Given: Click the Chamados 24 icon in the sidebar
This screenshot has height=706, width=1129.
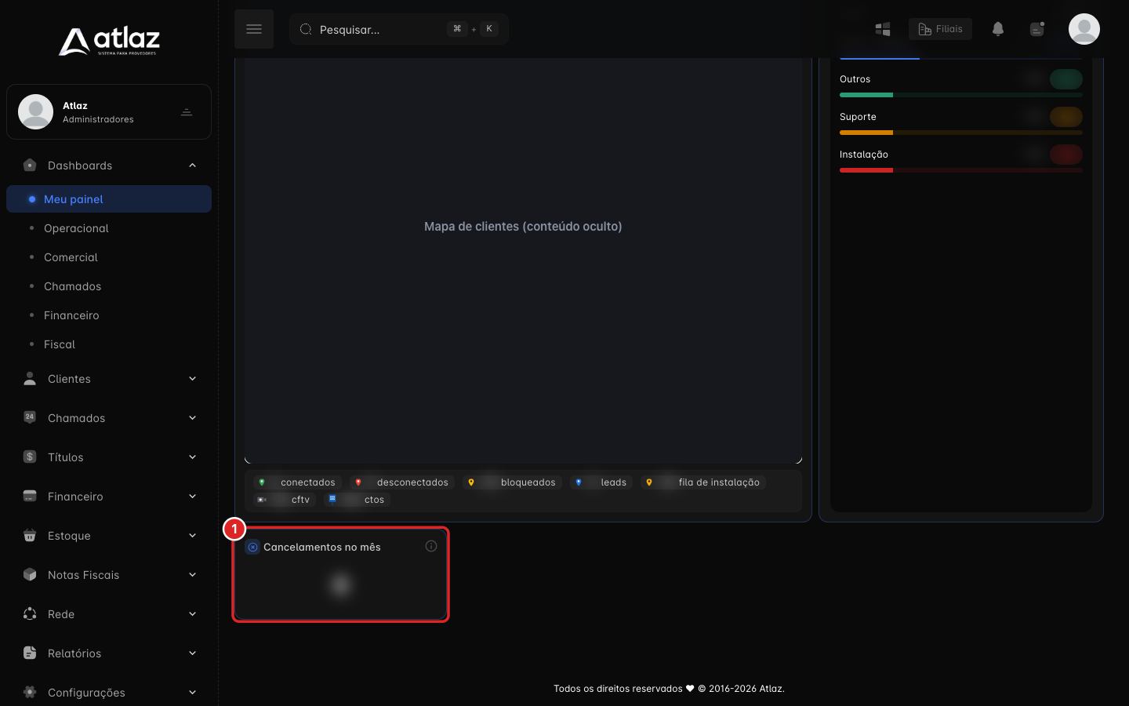Looking at the screenshot, I should (30, 417).
